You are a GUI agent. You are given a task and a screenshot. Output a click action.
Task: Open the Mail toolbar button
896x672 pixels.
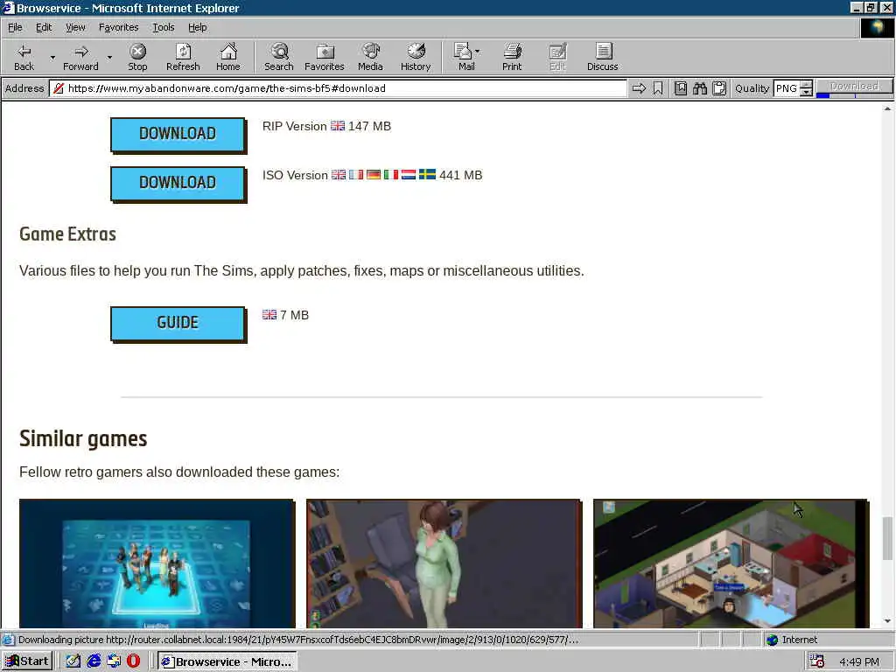466,57
